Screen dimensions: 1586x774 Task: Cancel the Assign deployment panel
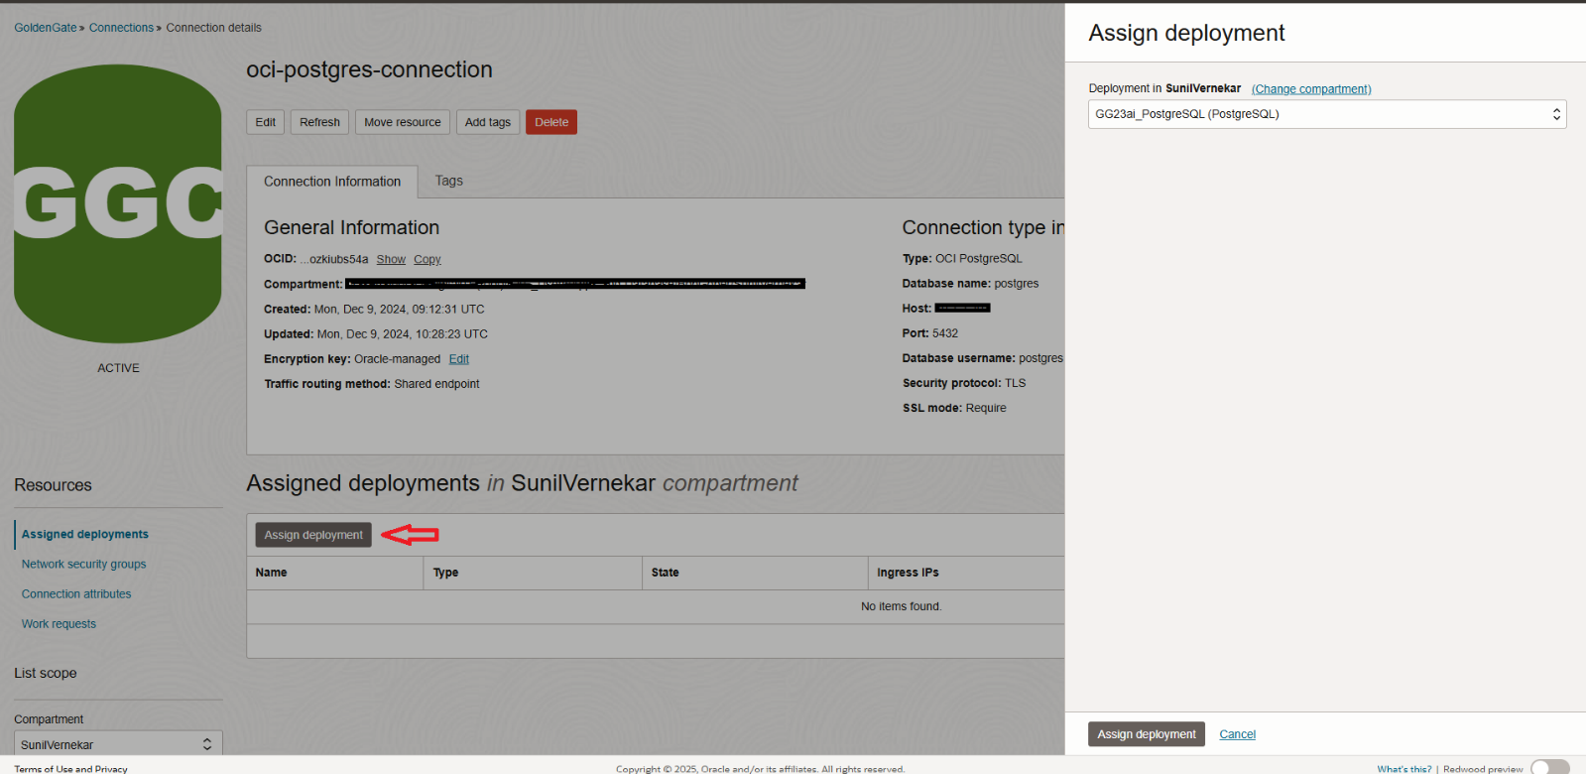pyautogui.click(x=1237, y=734)
